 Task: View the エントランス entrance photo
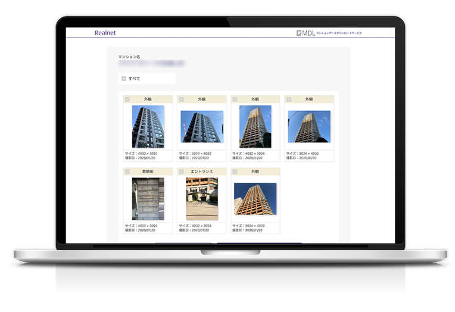coord(202,199)
